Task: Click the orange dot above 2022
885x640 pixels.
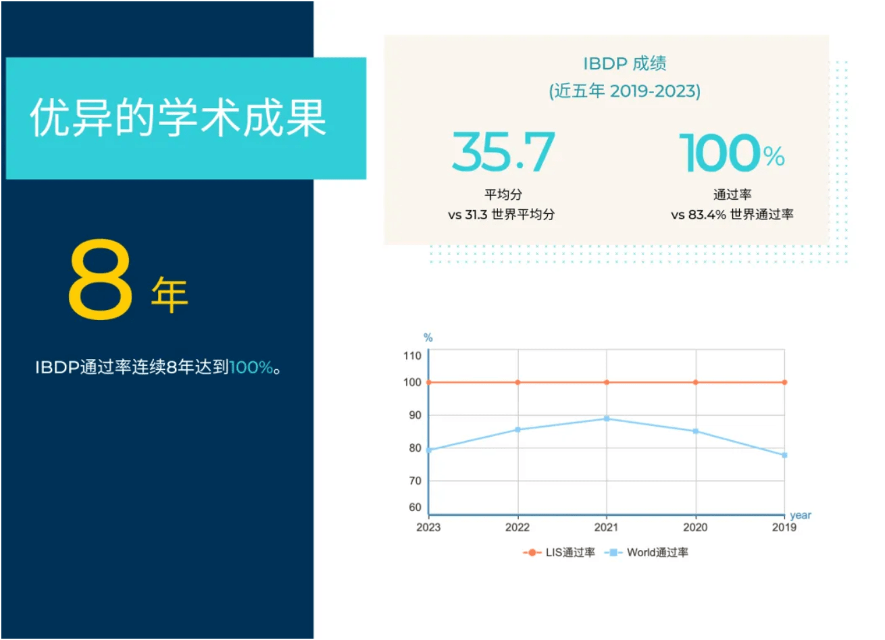Action: tap(517, 381)
